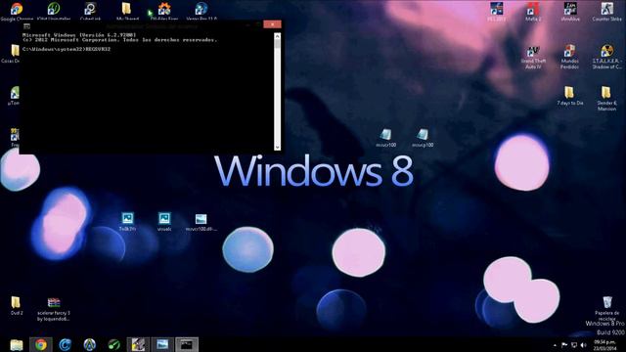Open the shortcut left of Counter Strike

(570, 11)
